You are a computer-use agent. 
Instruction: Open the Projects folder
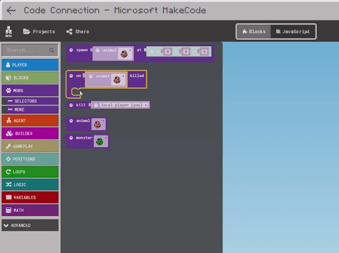click(39, 32)
